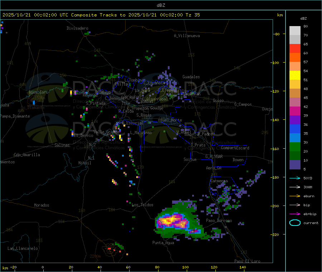Click the yellow eburn arrow icon
Screen dimensions: 322x272
tap(295, 196)
